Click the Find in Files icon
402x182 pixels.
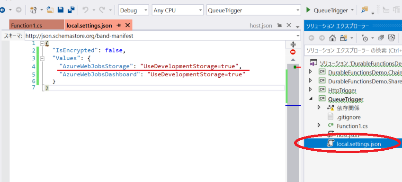click(x=364, y=10)
